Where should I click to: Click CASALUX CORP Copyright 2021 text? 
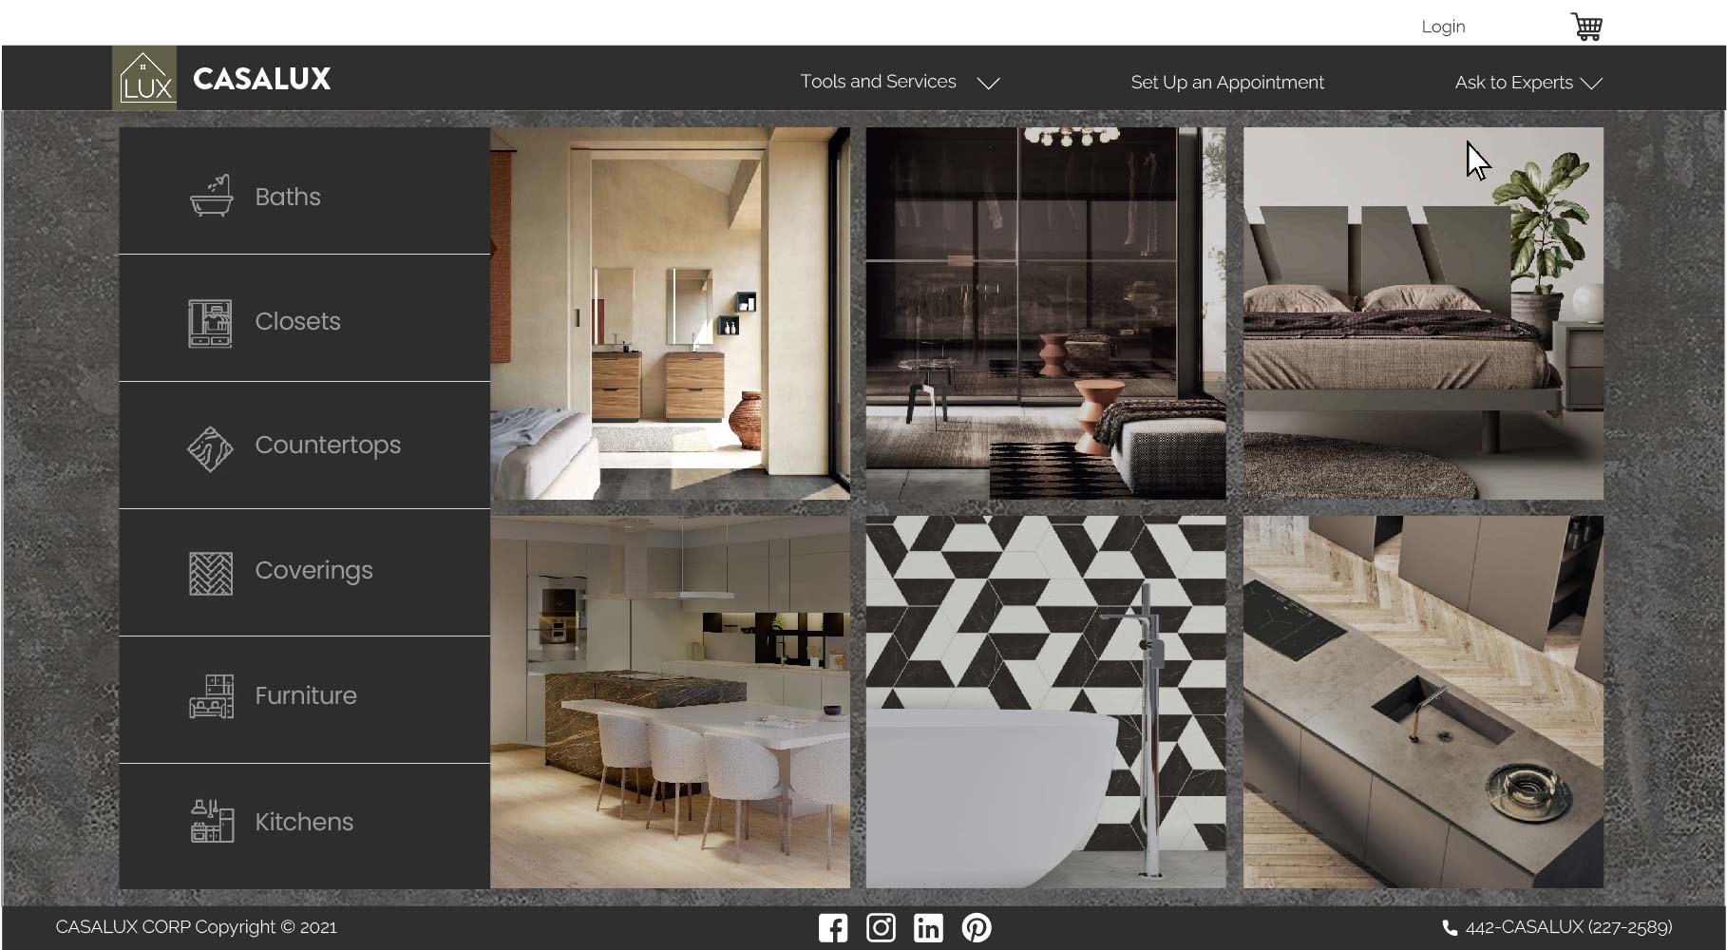tap(196, 927)
